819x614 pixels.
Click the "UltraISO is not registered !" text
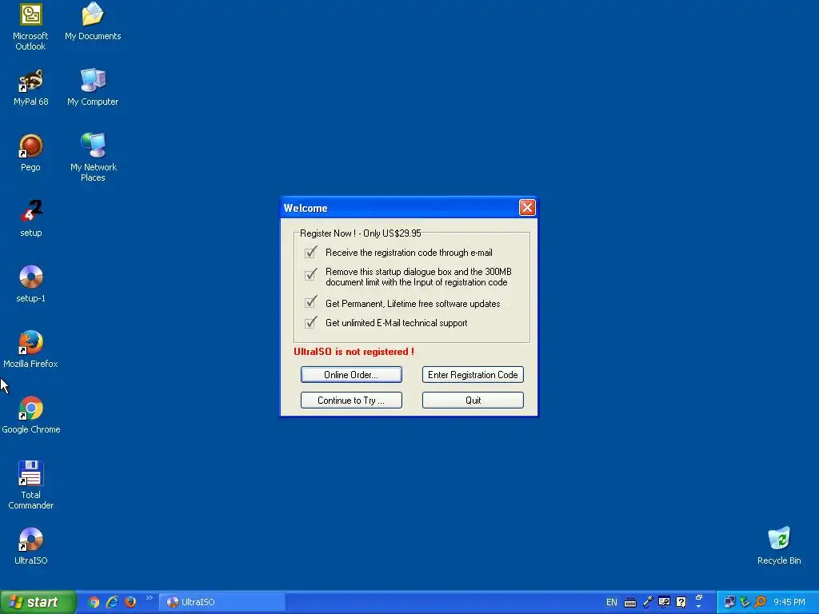[354, 352]
